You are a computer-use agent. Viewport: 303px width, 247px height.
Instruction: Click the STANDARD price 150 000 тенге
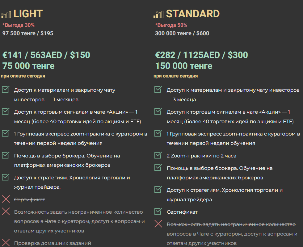(184, 66)
